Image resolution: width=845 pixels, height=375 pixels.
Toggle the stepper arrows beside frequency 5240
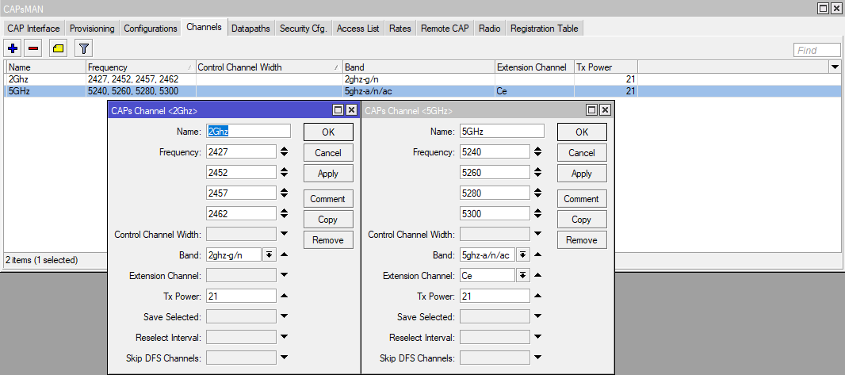537,152
